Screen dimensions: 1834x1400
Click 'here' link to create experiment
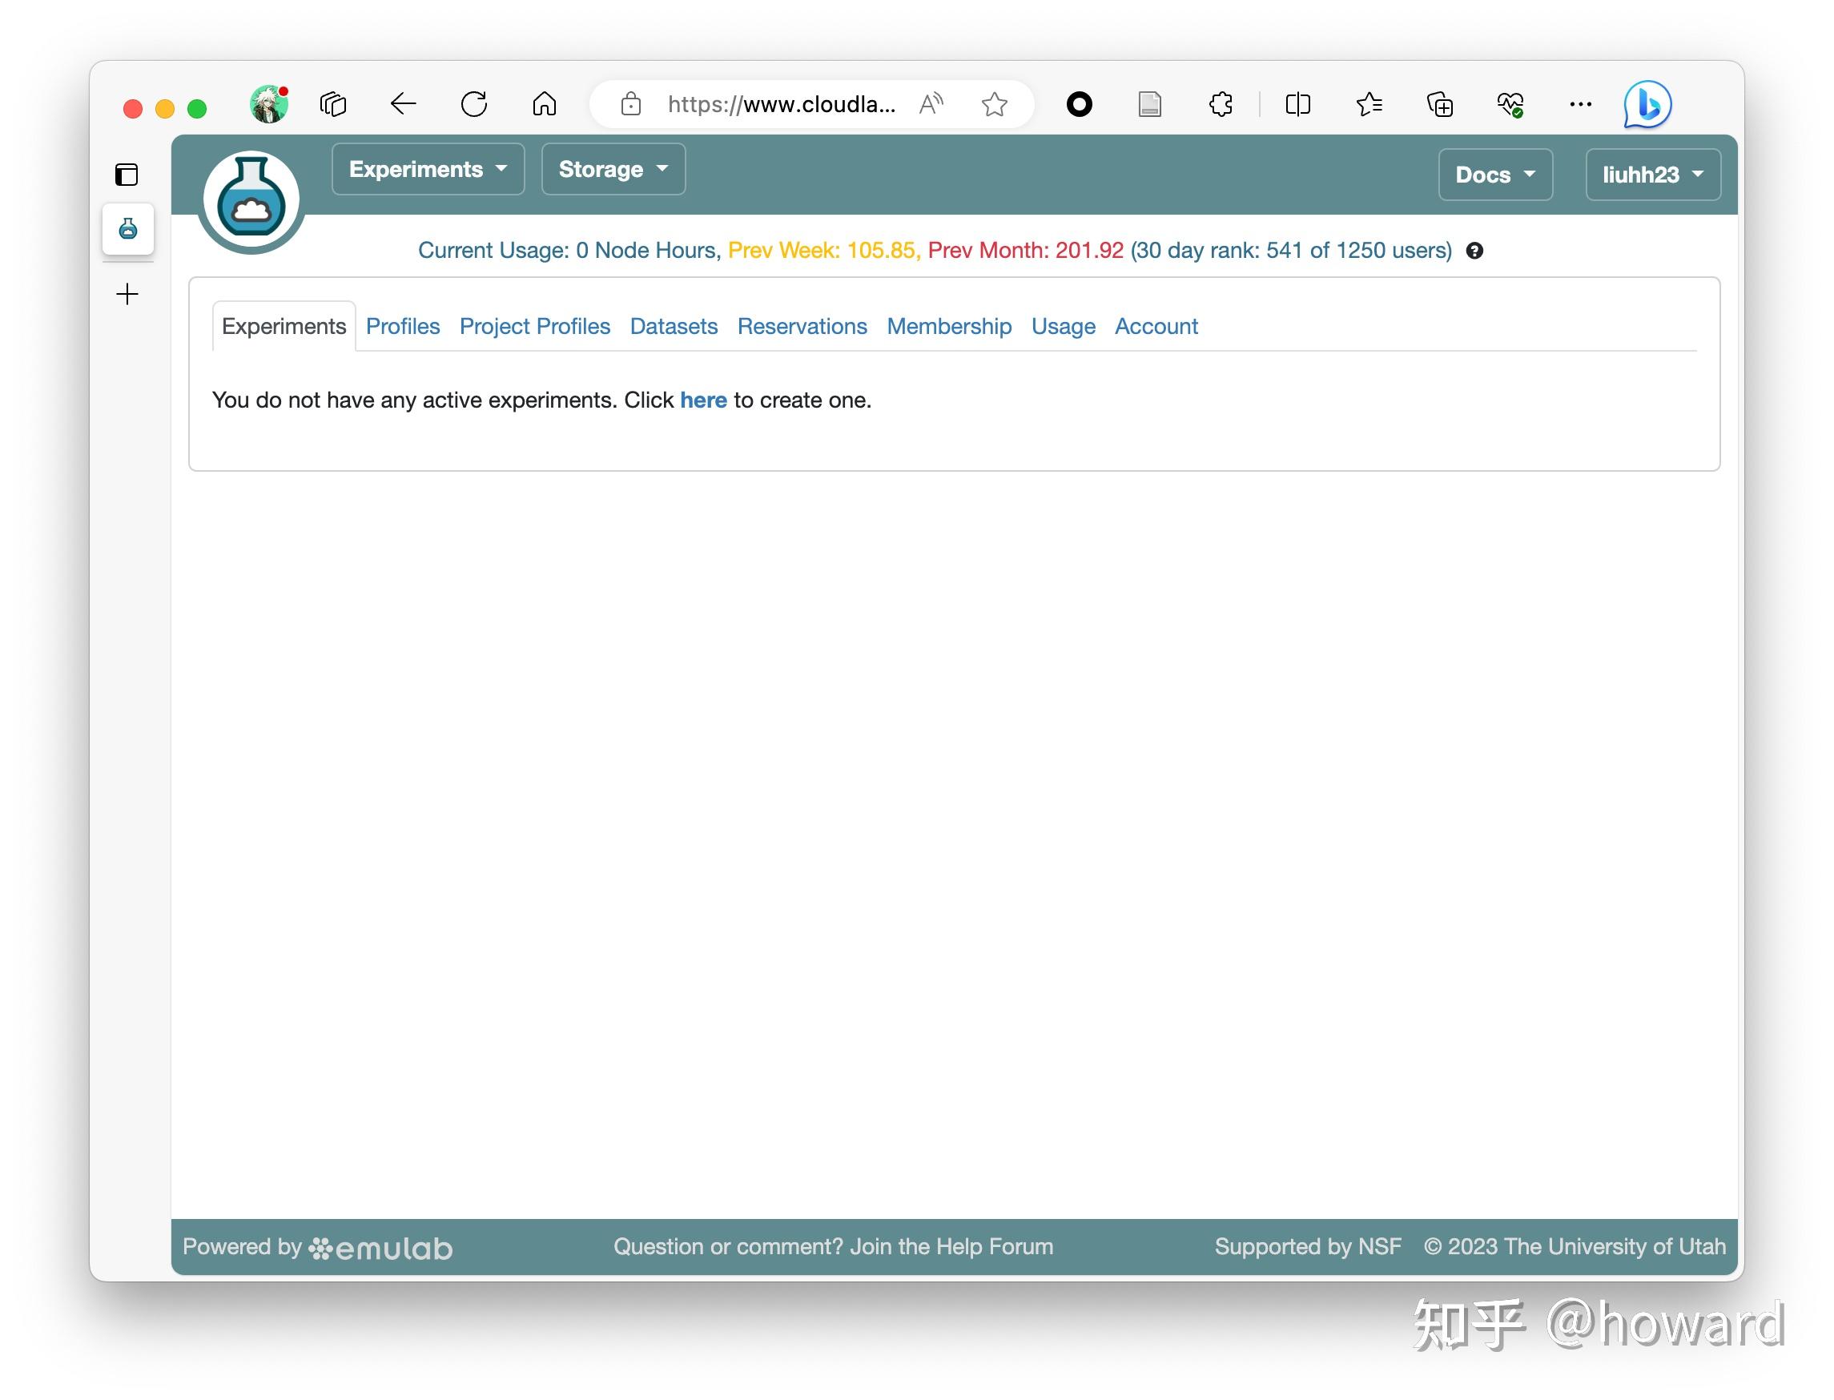(703, 400)
